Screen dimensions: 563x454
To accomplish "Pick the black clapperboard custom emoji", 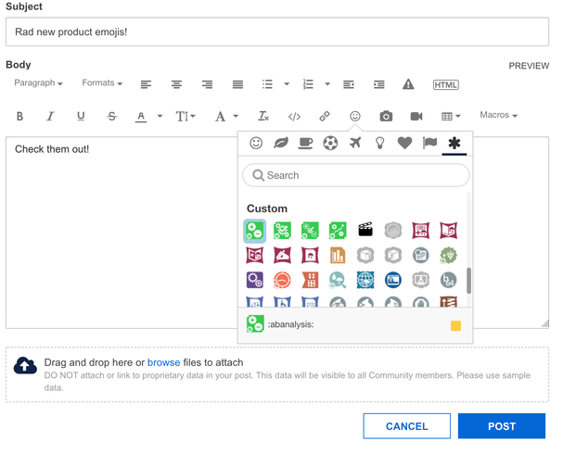I will (x=365, y=230).
